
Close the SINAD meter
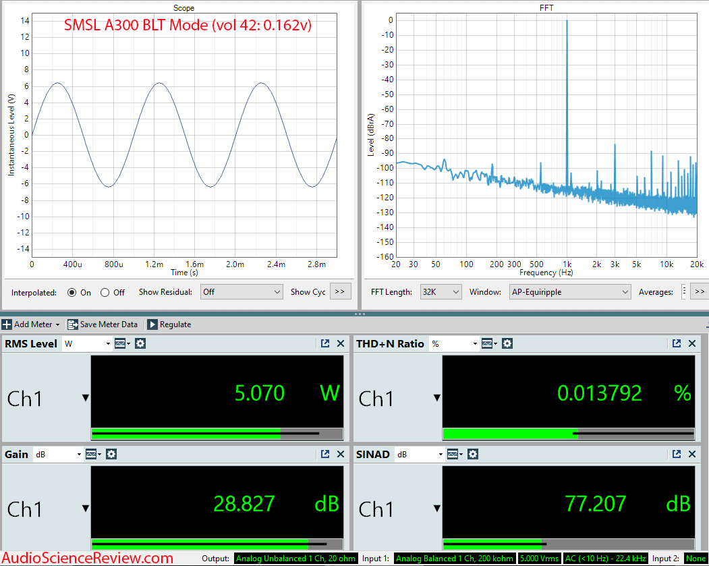click(692, 454)
